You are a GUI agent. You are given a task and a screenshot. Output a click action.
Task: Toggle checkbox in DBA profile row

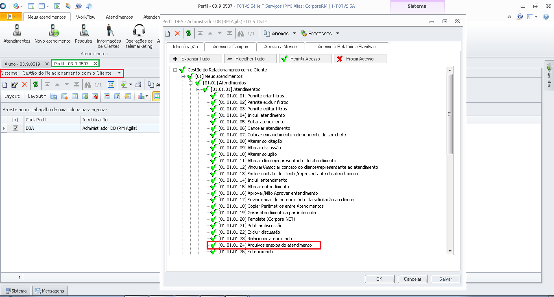15,128
